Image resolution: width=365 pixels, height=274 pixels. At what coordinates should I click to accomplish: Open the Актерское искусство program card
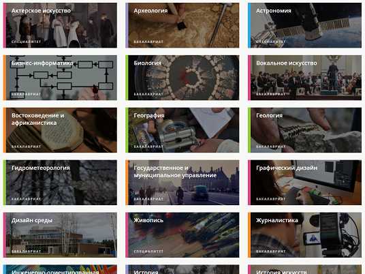coord(60,25)
